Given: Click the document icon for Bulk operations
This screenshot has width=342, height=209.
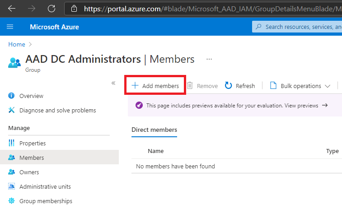Looking at the screenshot, I should point(273,85).
